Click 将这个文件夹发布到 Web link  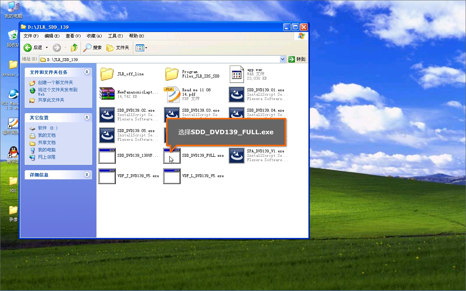point(58,92)
